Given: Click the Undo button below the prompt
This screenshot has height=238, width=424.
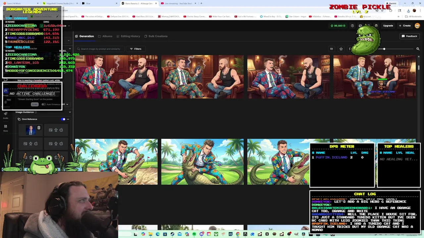Looking at the screenshot, I should pyautogui.click(x=34, y=104).
